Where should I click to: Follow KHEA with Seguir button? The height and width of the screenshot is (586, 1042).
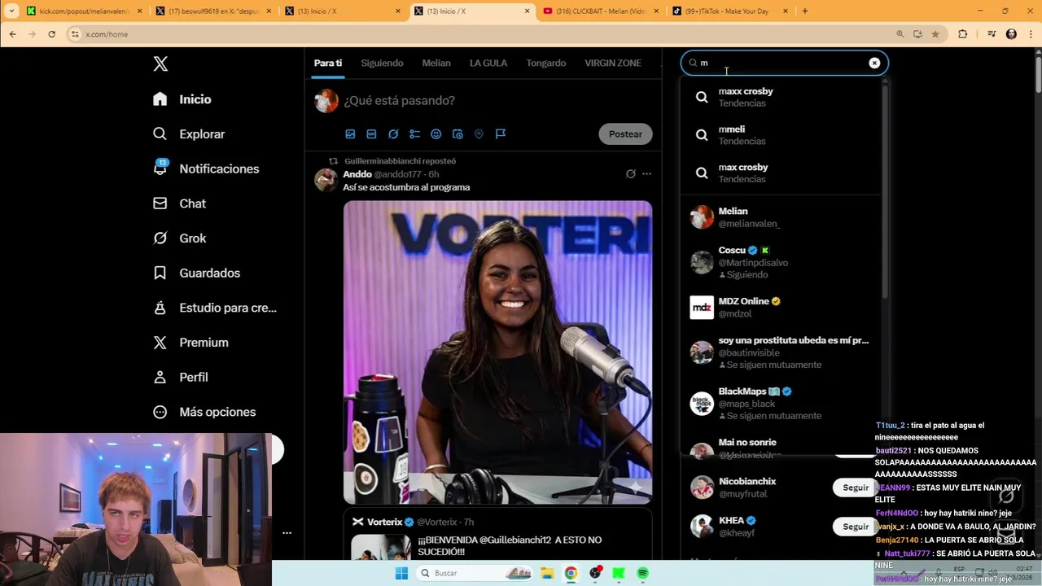click(x=856, y=527)
